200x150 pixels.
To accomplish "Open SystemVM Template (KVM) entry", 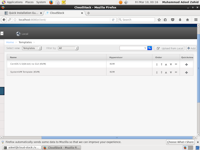I will pos(25,72).
